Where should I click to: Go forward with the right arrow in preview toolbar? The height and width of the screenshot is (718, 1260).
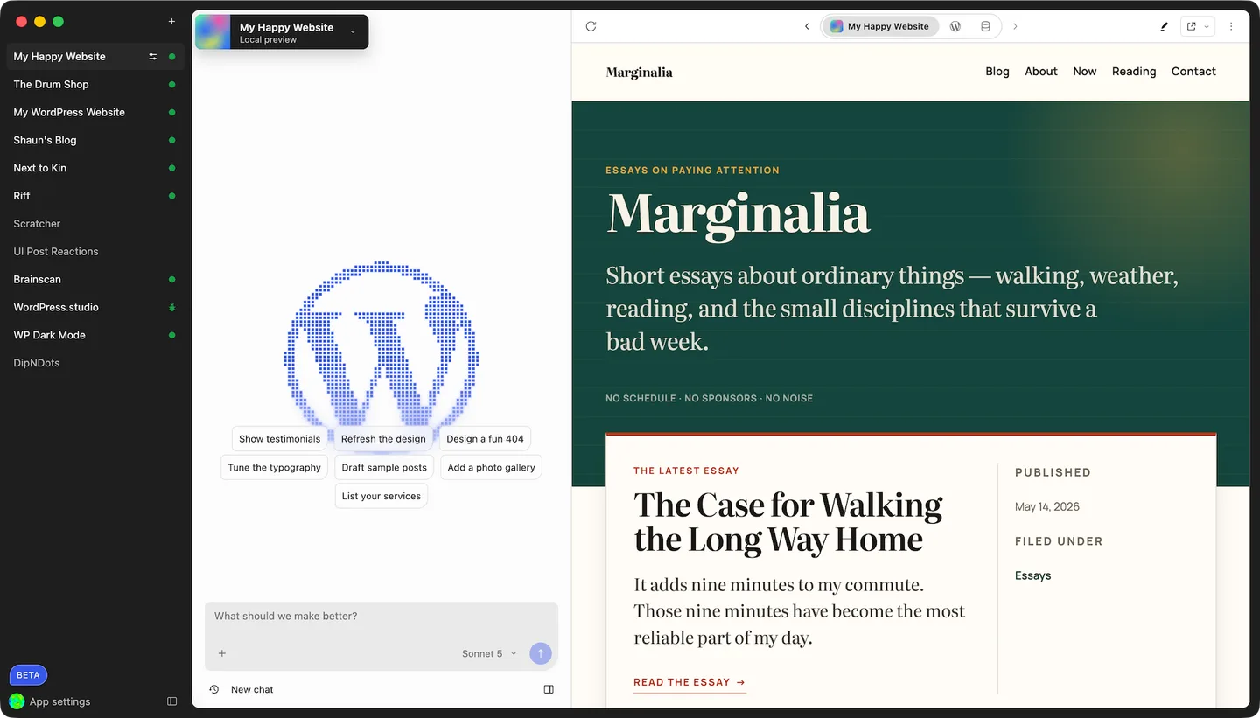click(x=1015, y=26)
